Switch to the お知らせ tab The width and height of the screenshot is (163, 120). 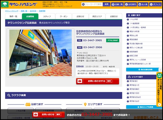coord(80,16)
